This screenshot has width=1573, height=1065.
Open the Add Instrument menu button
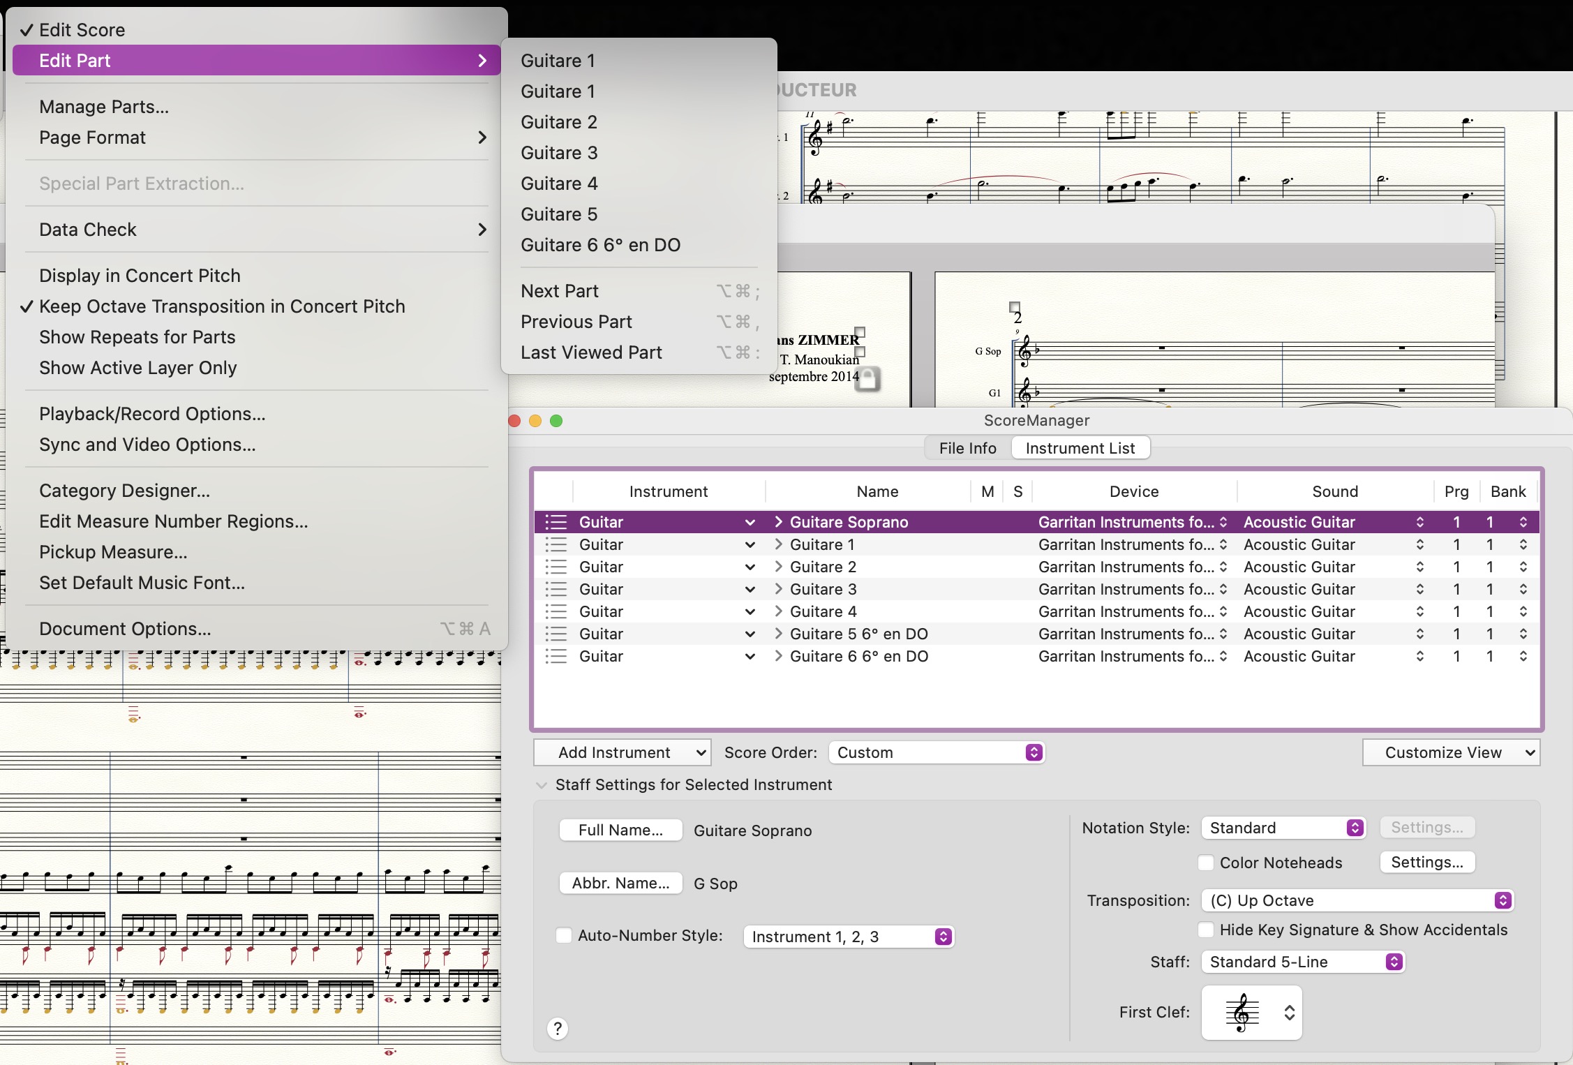pos(622,752)
